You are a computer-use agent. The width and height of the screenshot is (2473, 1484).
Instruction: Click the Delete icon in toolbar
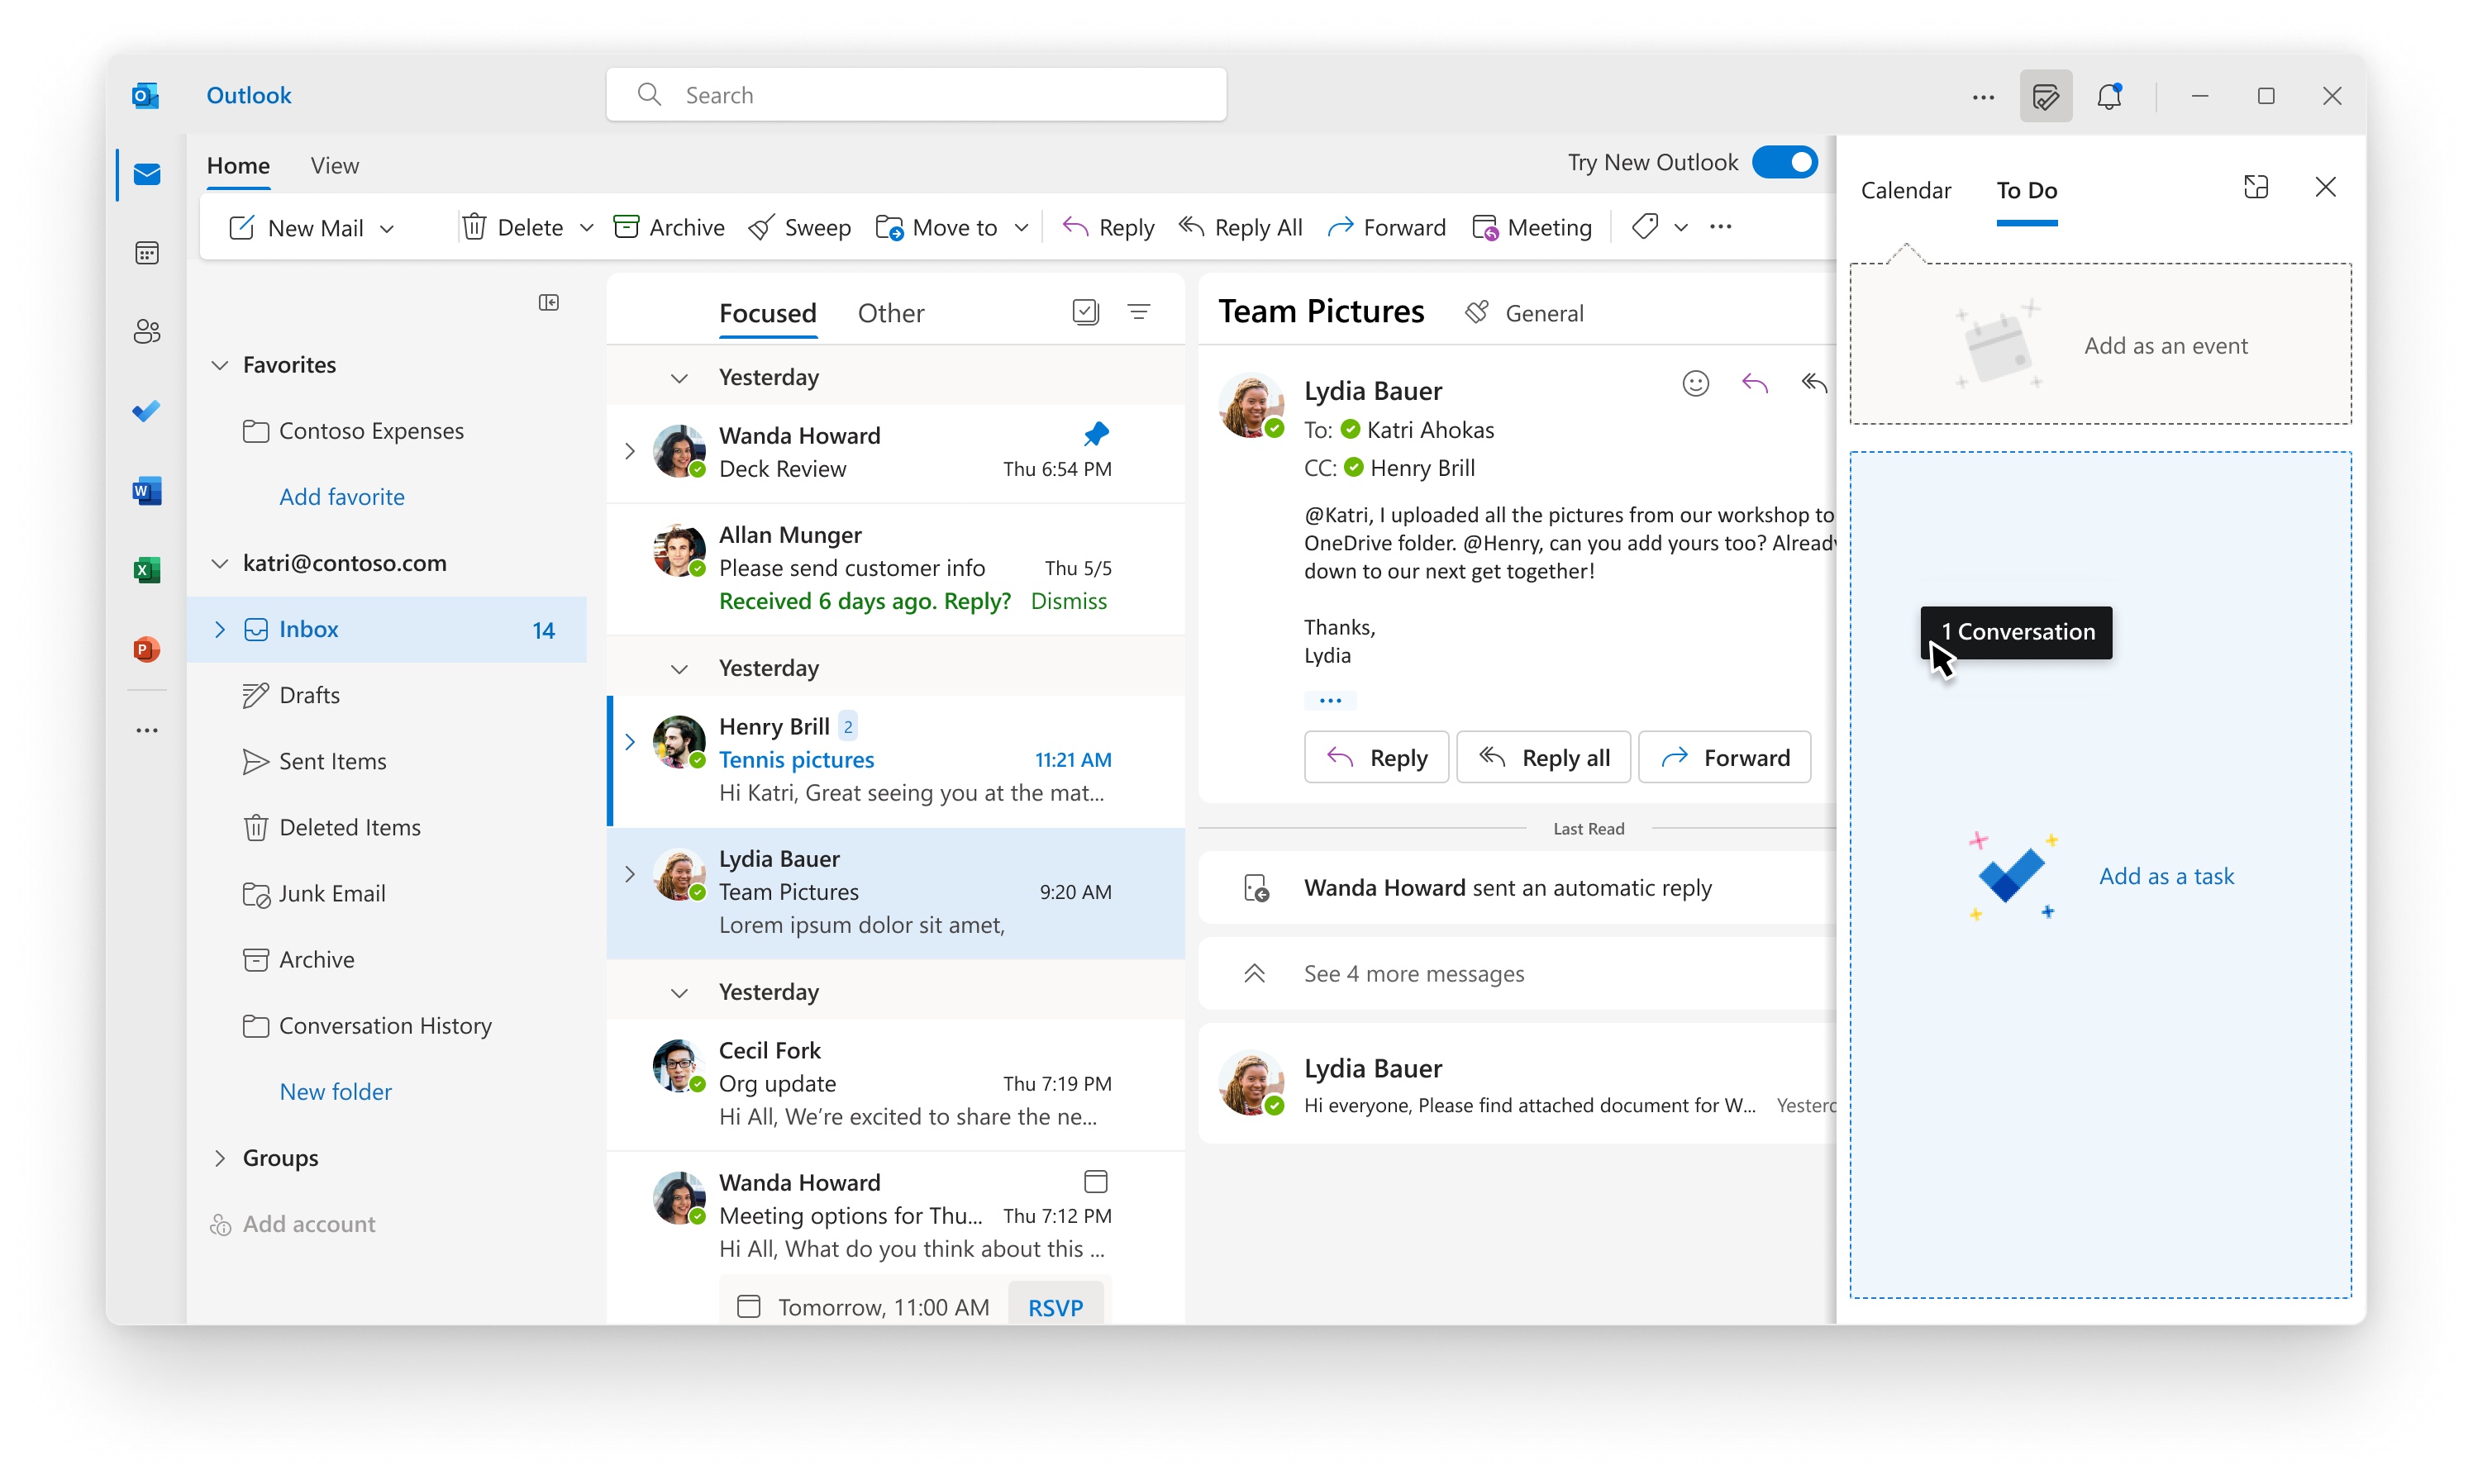click(475, 226)
